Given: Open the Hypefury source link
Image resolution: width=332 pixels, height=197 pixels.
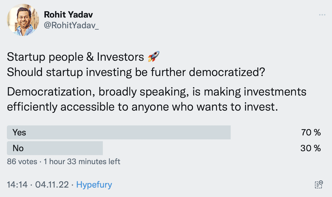Looking at the screenshot, I should point(94,184).
